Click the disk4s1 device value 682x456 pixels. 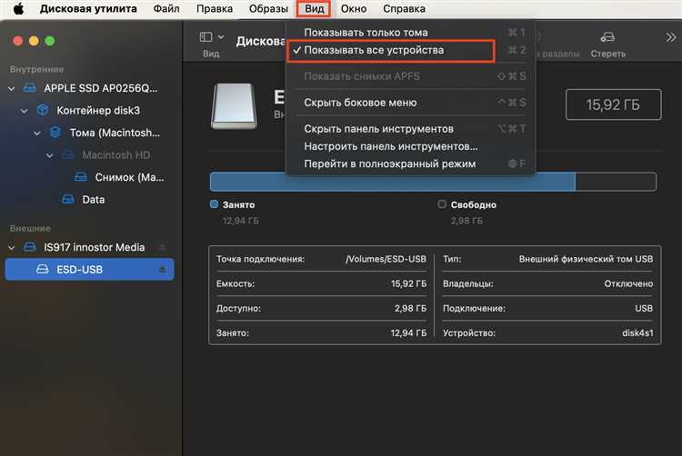pyautogui.click(x=637, y=333)
